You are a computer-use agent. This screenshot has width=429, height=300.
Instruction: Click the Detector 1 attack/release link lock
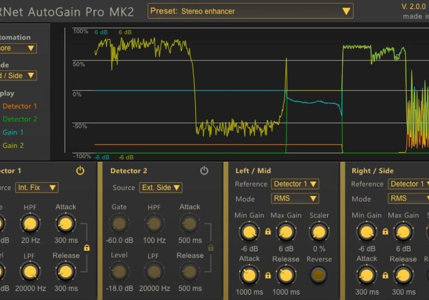coord(87,248)
